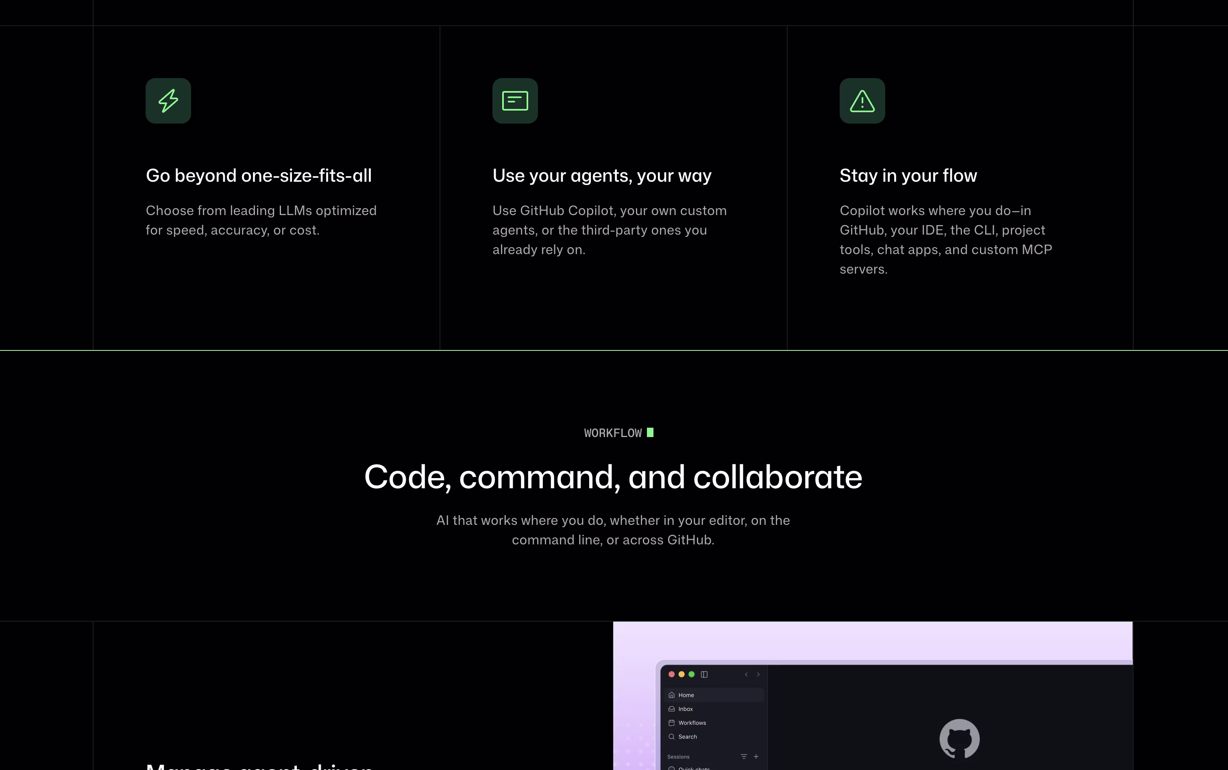Click the GitHub Octocat logo in mockup
Viewport: 1228px width, 770px height.
[x=960, y=738]
